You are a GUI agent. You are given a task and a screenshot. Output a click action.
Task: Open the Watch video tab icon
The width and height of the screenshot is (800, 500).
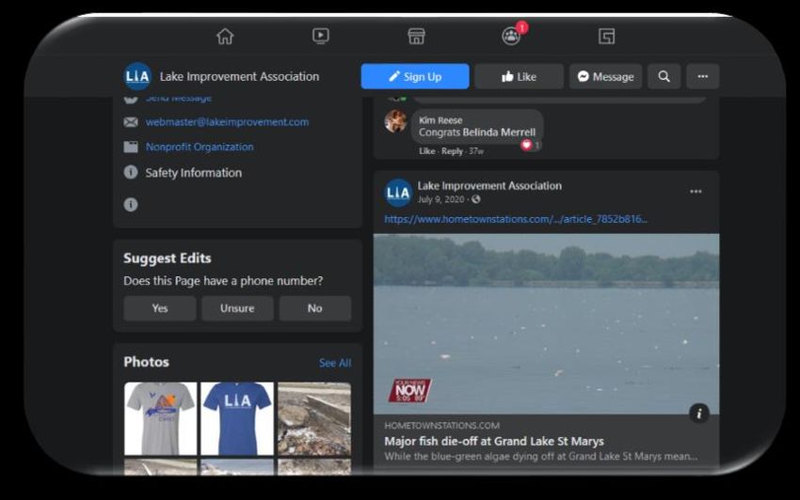(320, 37)
